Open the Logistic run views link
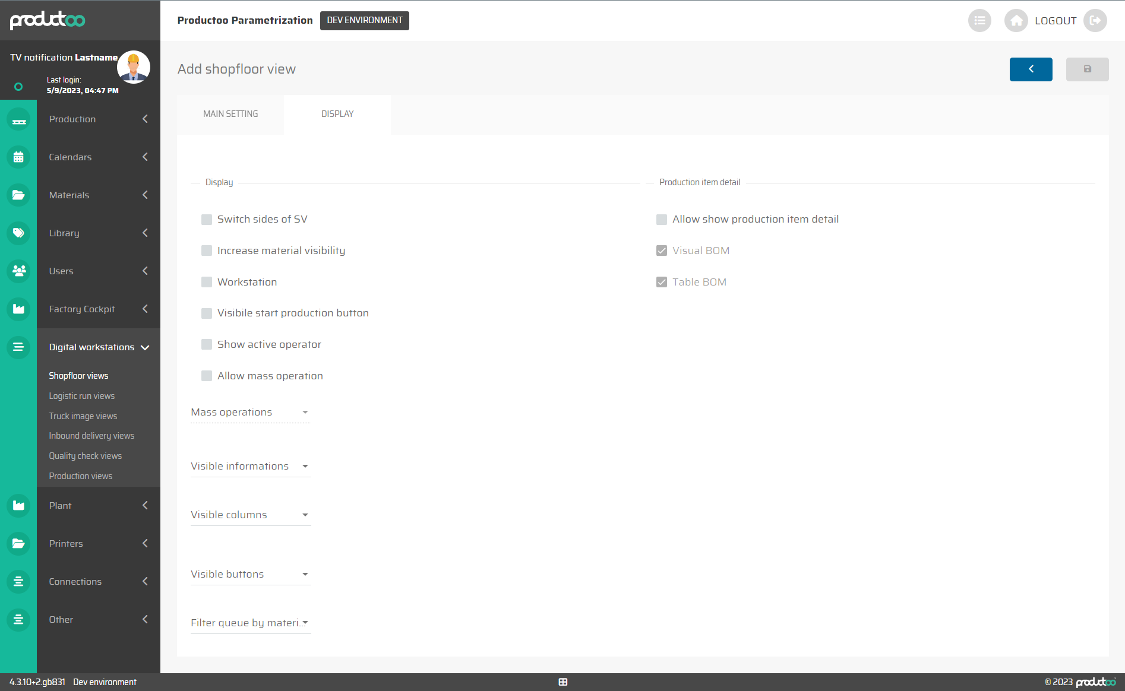This screenshot has height=691, width=1125. tap(81, 396)
